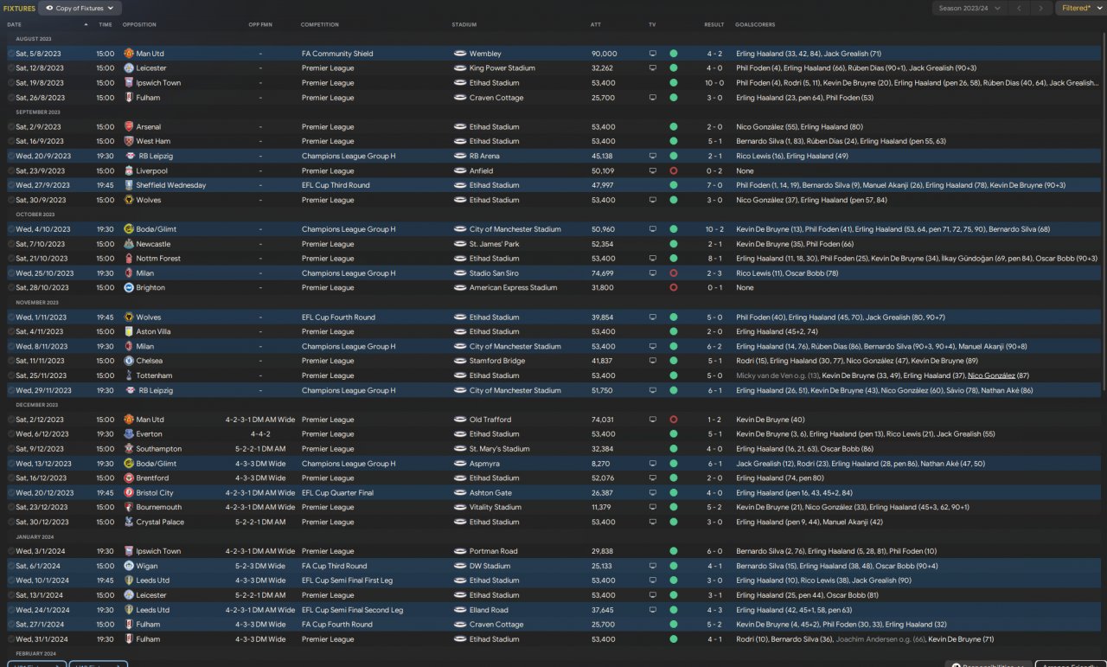This screenshot has height=667, width=1107.
Task: Click the Arsenal club badge
Action: click(x=128, y=127)
